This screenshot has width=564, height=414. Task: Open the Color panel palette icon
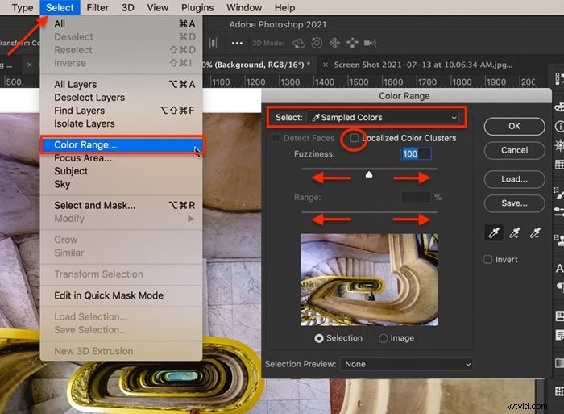pyautogui.click(x=560, y=107)
